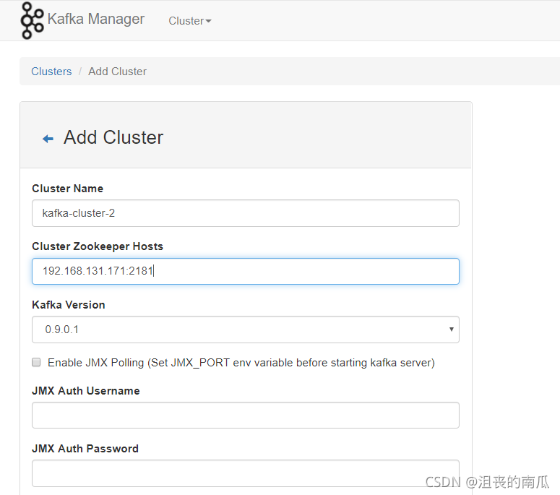Click the JMX Auth Password label
The image size is (560, 495).
tap(85, 449)
